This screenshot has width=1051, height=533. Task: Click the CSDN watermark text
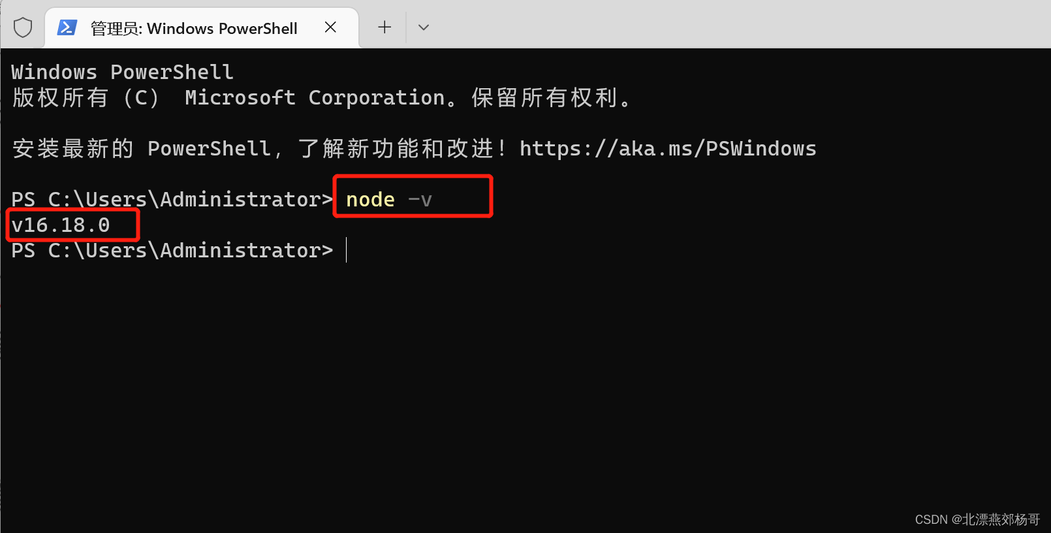point(975,519)
